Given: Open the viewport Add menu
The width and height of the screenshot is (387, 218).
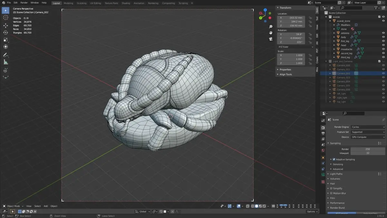Looking at the screenshot, I should (x=45, y=206).
